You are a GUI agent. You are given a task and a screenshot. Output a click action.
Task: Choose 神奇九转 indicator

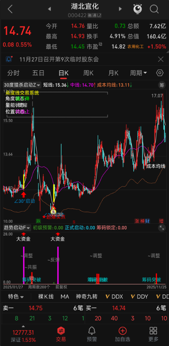(87, 297)
